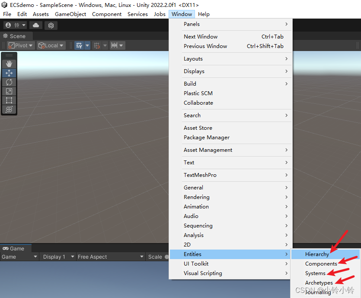Open the snap increment ruler icon
This screenshot has width=361, height=298.
click(115, 45)
